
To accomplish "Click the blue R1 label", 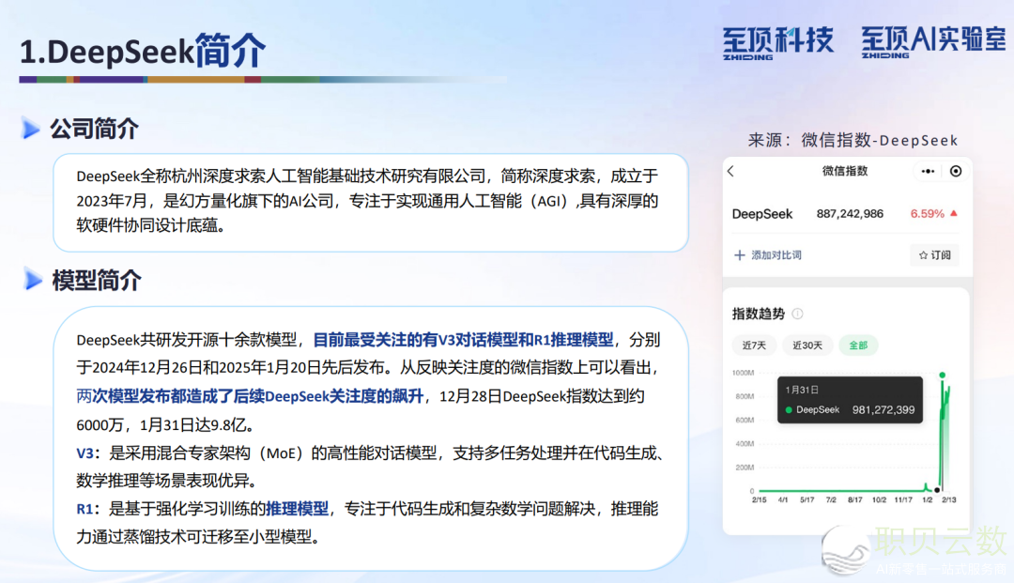I will tap(84, 510).
